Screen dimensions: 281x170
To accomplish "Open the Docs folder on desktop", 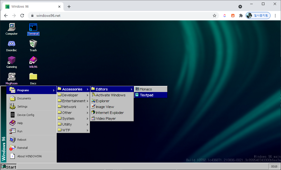I will (33, 79).
